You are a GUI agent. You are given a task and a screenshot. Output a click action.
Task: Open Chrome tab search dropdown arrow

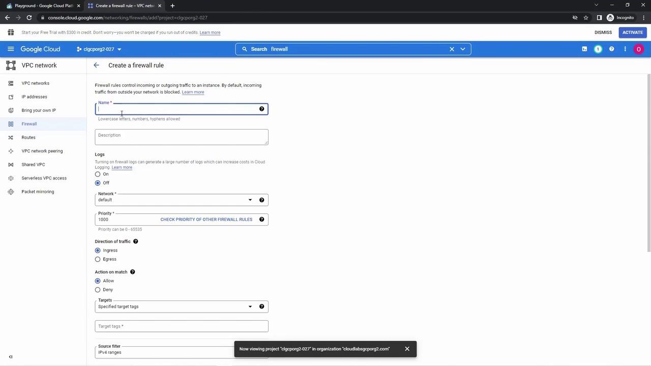[597, 5]
